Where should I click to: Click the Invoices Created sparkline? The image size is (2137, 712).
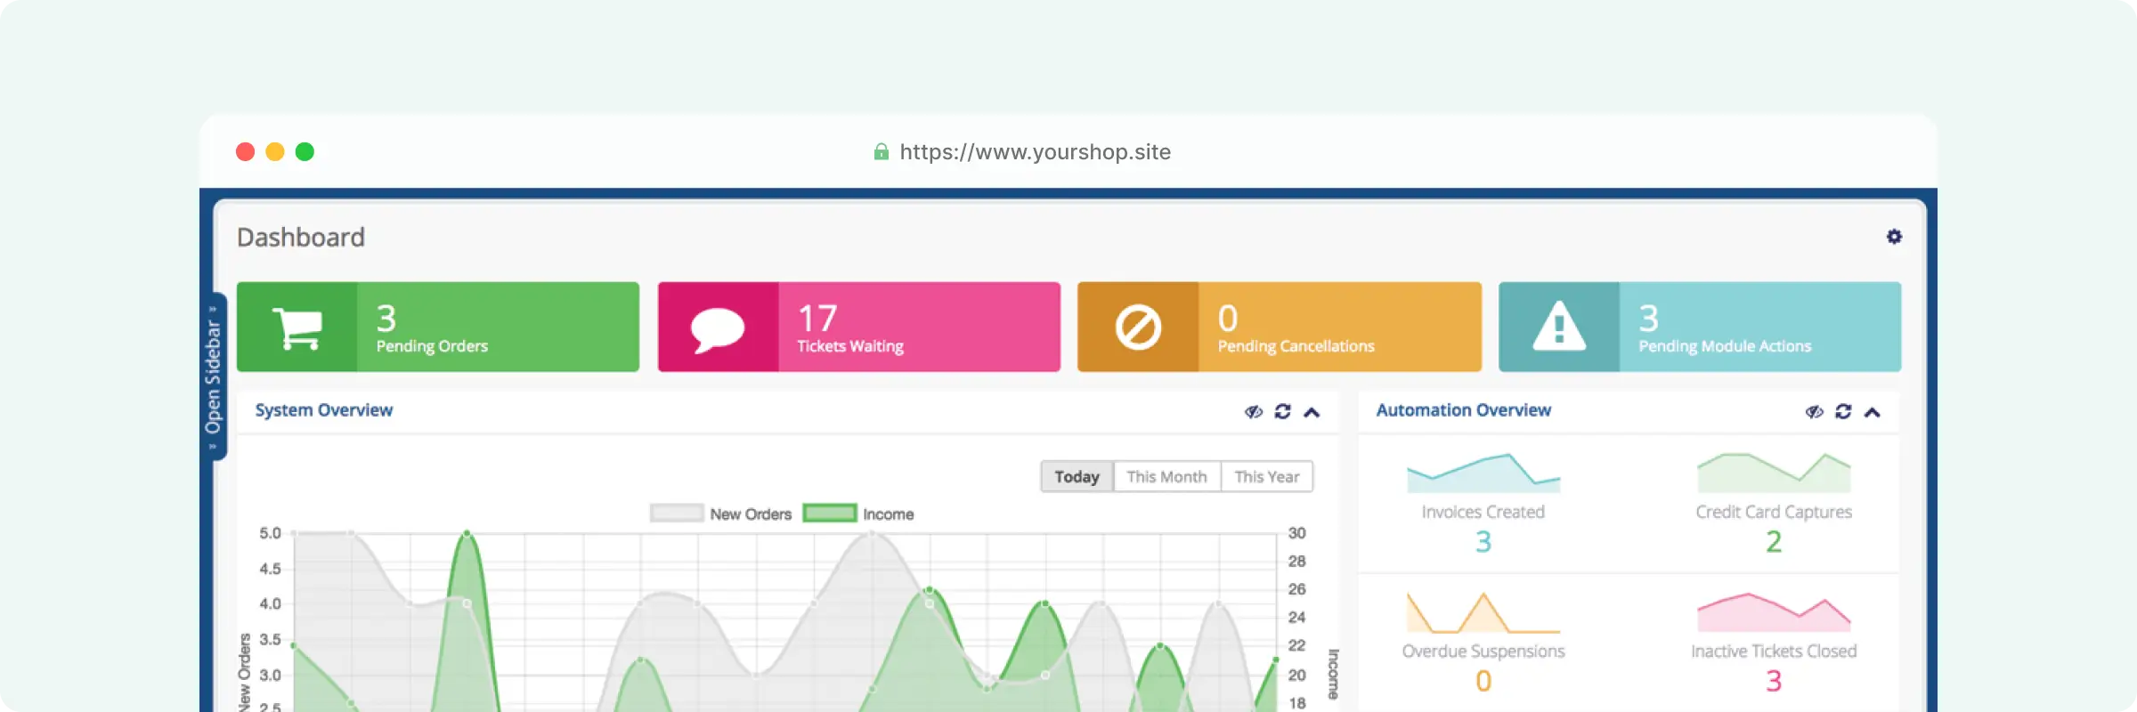point(1483,473)
